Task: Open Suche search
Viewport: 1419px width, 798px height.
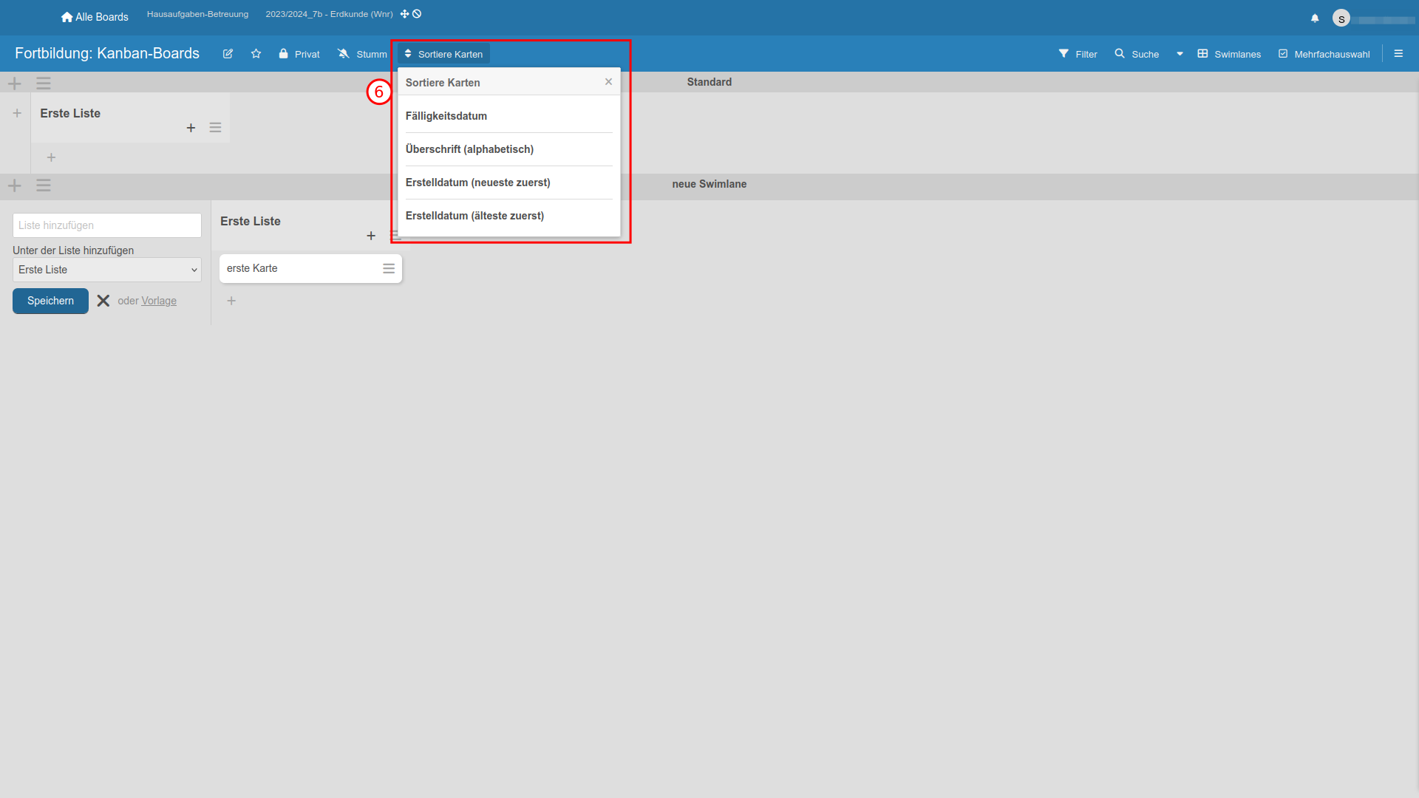Action: click(1137, 54)
